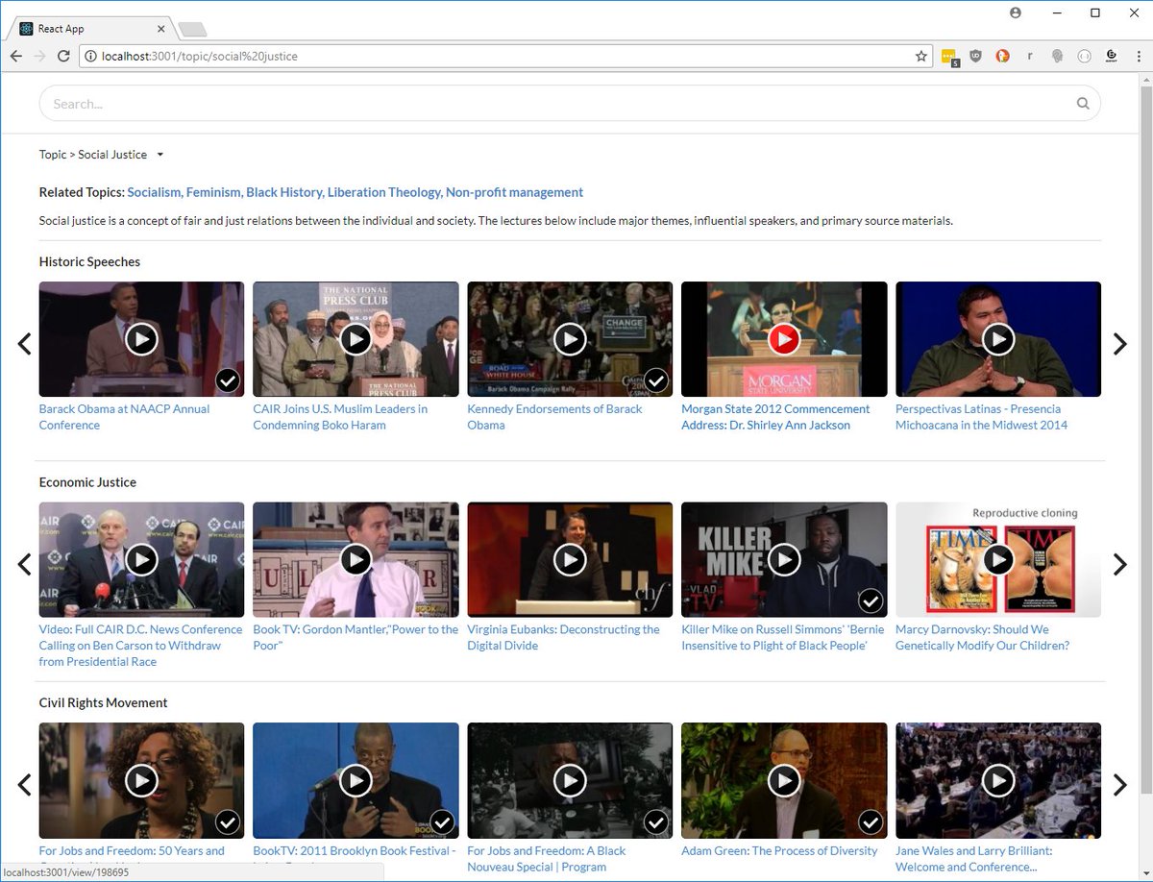Toggle the checkmark badge on Killer Mike video
1153x882 pixels.
[871, 601]
